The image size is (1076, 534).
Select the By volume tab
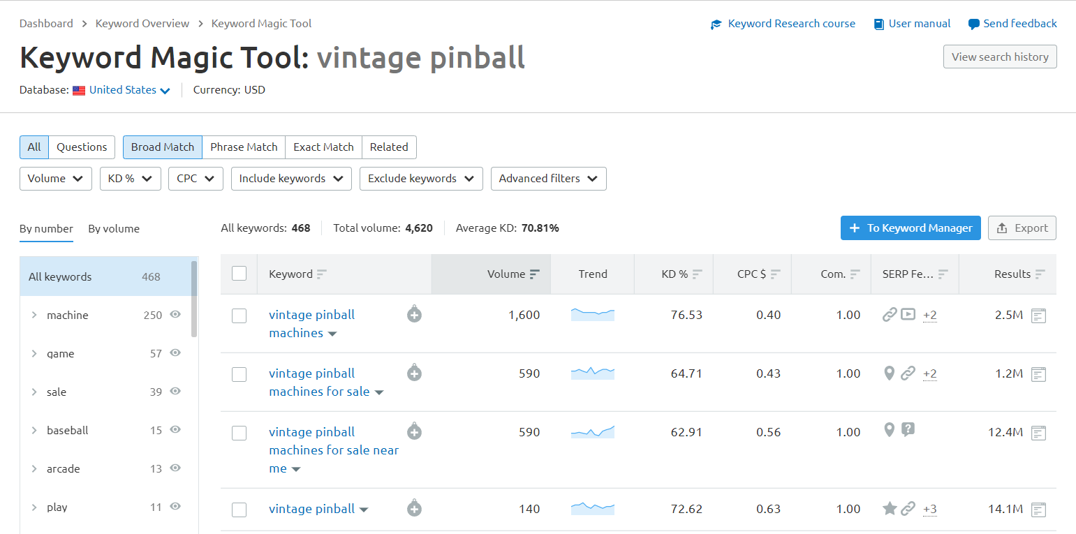114,228
